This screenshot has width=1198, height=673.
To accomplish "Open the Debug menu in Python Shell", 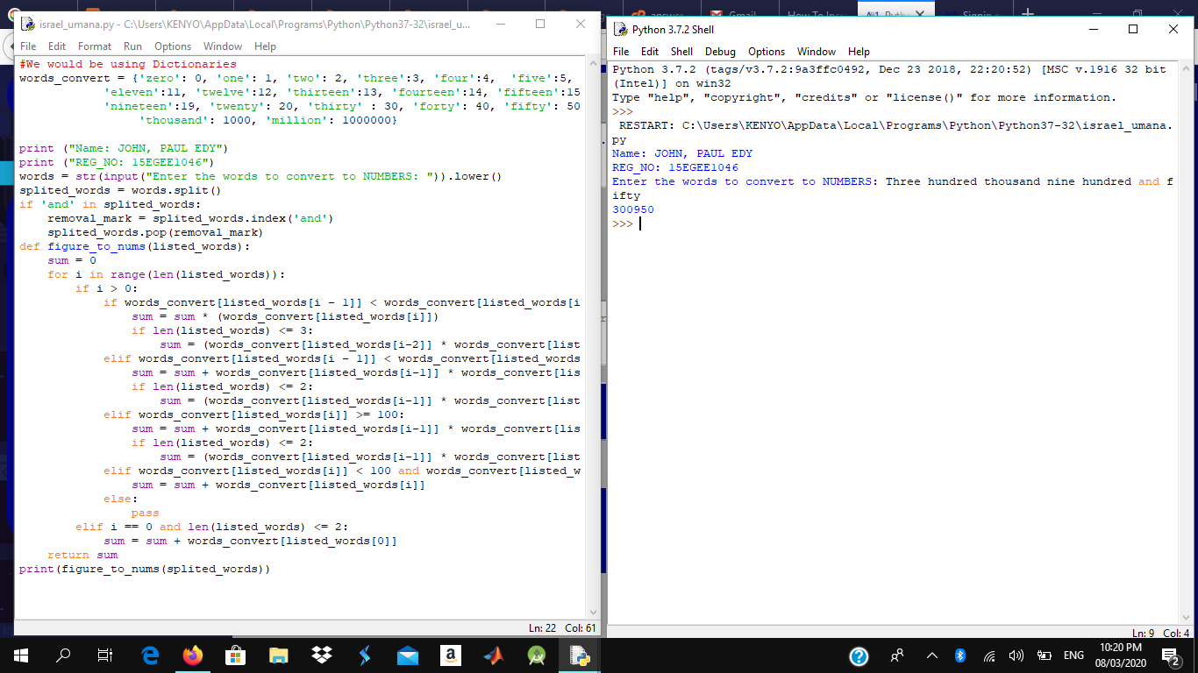I will tap(720, 52).
